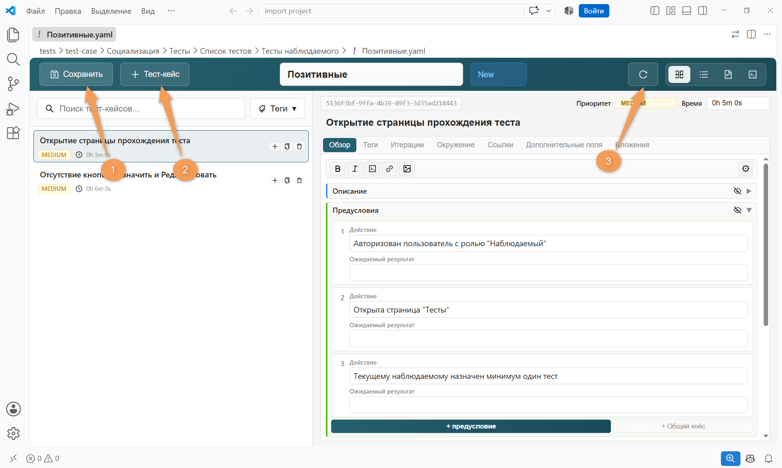
Task: Copy the 'Открытие страницы' test case
Action: tap(287, 147)
